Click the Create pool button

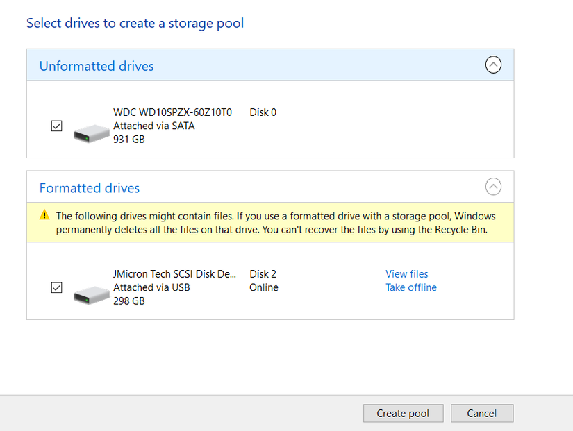(403, 413)
